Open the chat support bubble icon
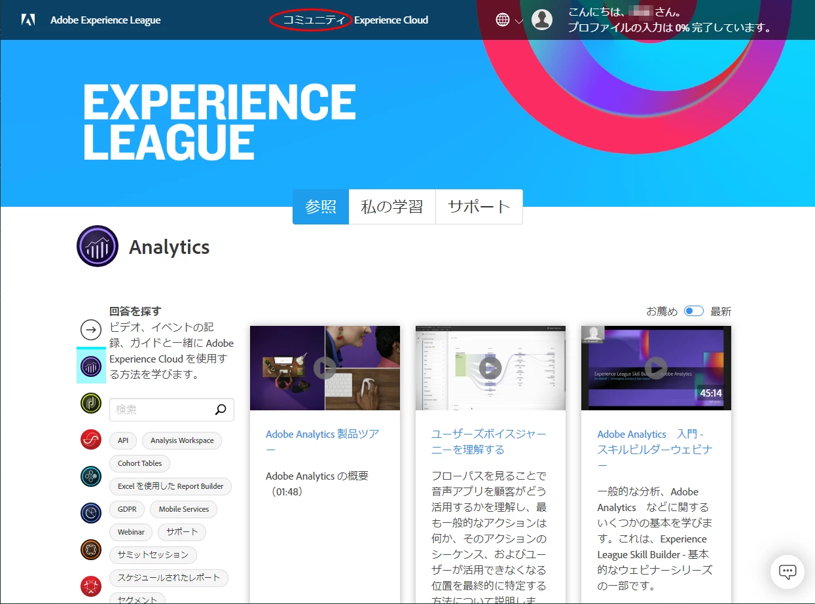The height and width of the screenshot is (604, 815). tap(787, 571)
